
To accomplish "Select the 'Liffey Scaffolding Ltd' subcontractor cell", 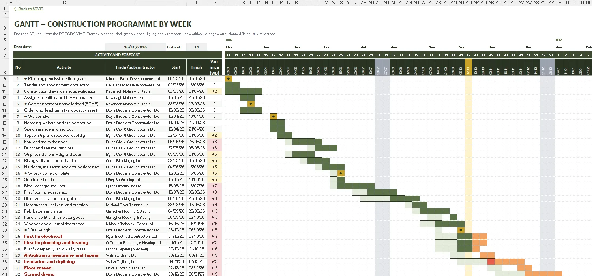I will point(135,179).
